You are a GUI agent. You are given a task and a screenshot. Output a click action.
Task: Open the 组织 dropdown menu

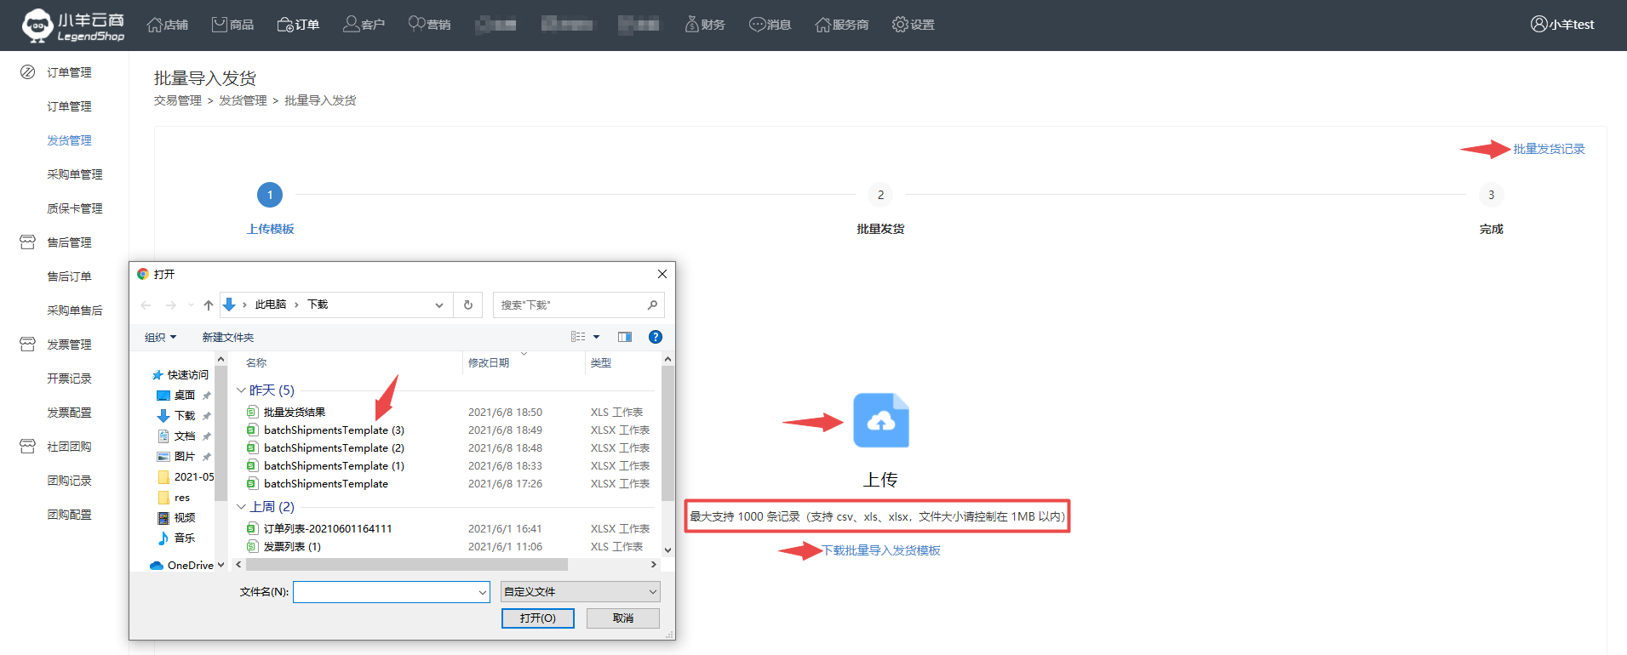(160, 337)
